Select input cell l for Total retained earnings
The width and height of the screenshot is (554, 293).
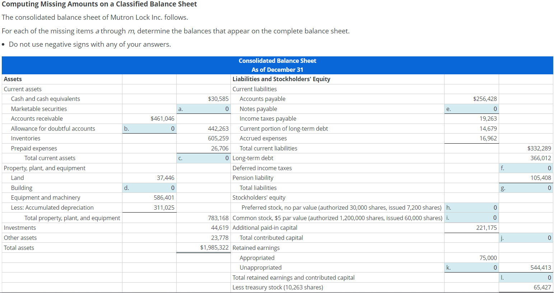pos(526,277)
